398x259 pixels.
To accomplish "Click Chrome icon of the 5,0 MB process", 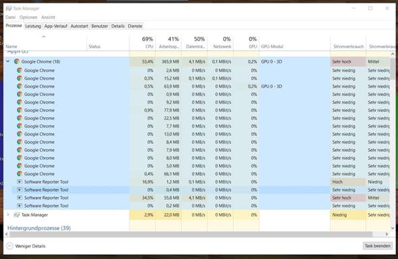I will click(20, 166).
